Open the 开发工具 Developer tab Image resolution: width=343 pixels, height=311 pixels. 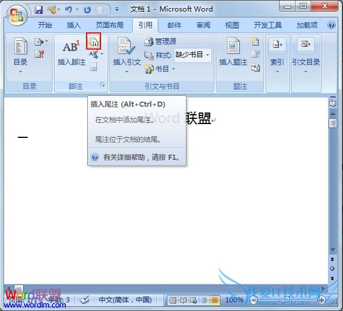[x=268, y=25]
